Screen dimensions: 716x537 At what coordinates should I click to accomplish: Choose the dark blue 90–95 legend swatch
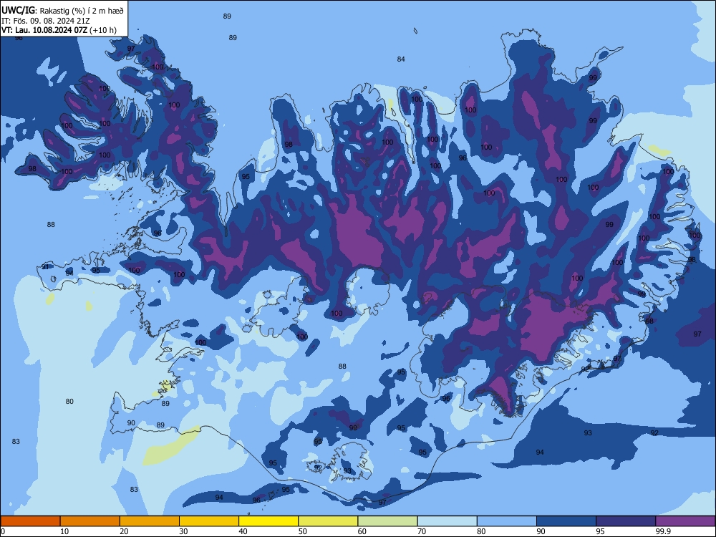tap(566, 521)
